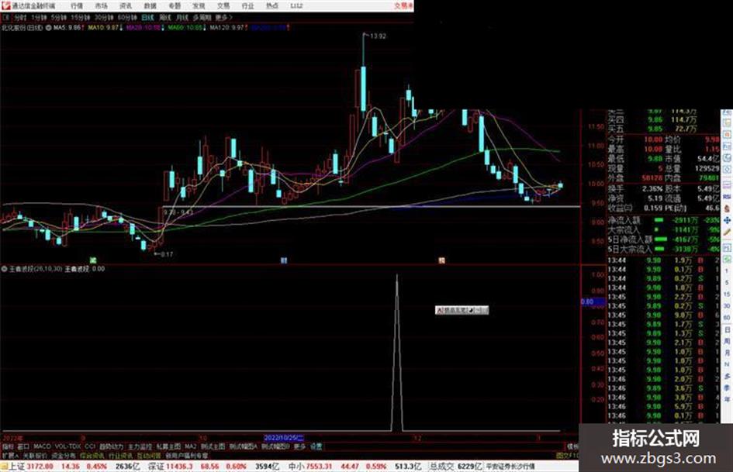The height and width of the screenshot is (472, 733).
Task: Click the 日 daily shortcut in right toolbar
Action: pyautogui.click(x=727, y=330)
